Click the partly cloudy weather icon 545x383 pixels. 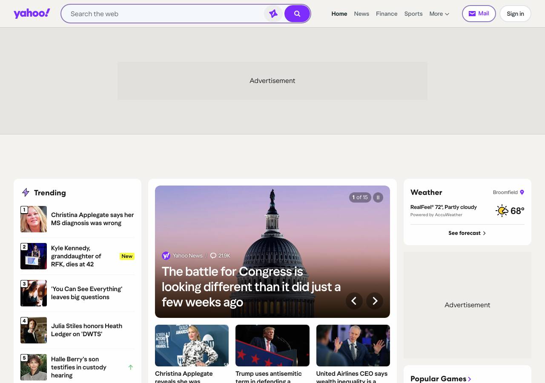pos(502,211)
